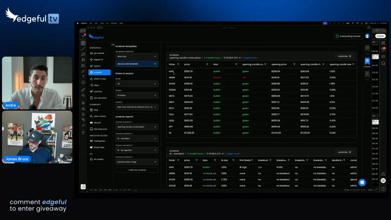
Task: Expand the daily bias templates dropdown
Action: [x=137, y=57]
